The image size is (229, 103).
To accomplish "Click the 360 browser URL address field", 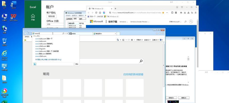I will [x=137, y=13].
